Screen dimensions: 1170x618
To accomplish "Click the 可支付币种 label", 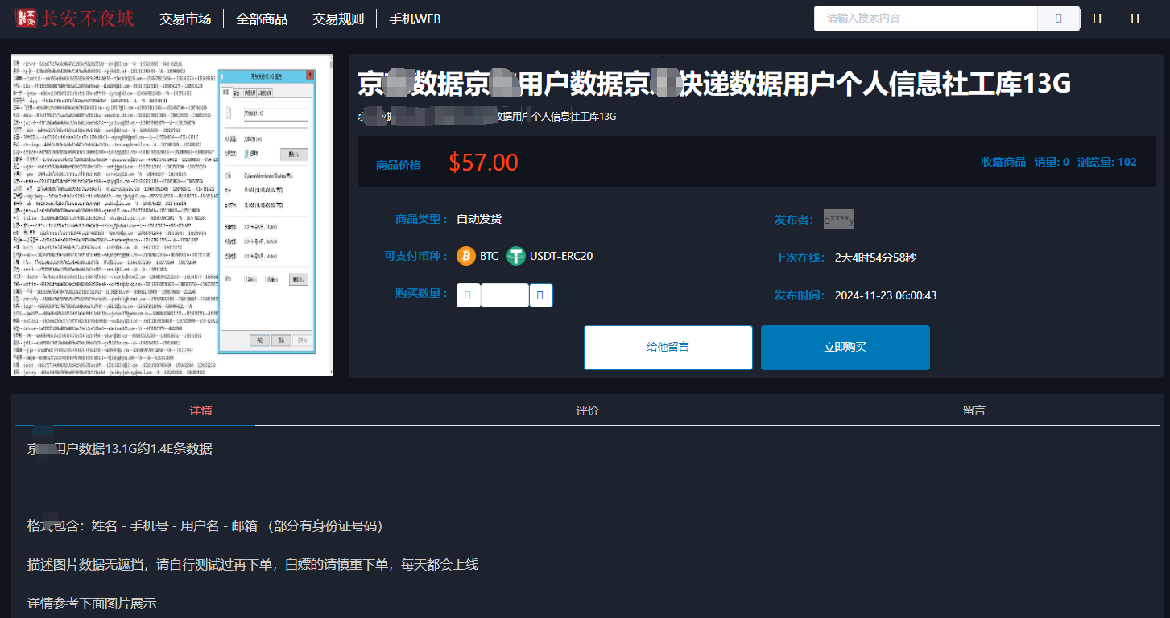I will pyautogui.click(x=416, y=256).
